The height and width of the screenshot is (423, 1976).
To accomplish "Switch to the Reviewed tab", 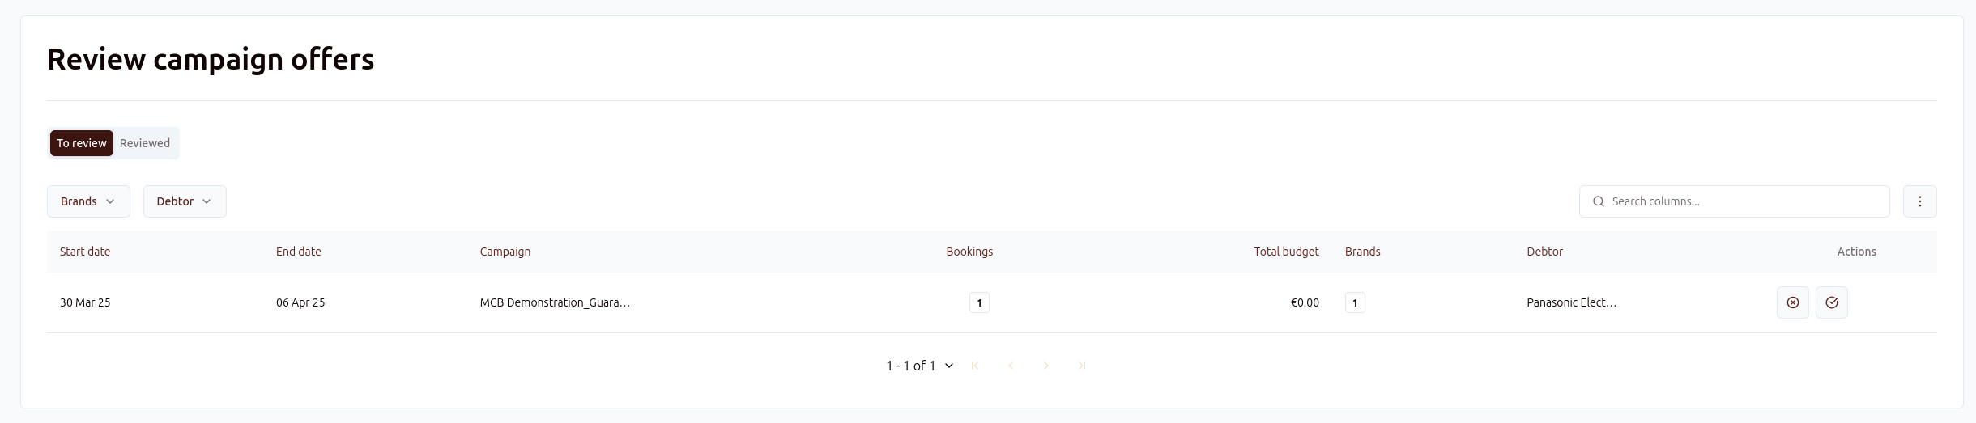I will click(x=145, y=143).
